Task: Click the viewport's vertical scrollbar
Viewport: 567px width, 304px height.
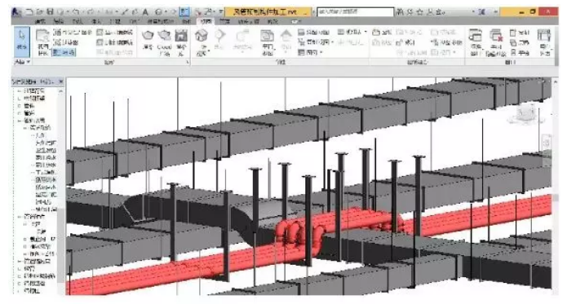Action: [555, 186]
